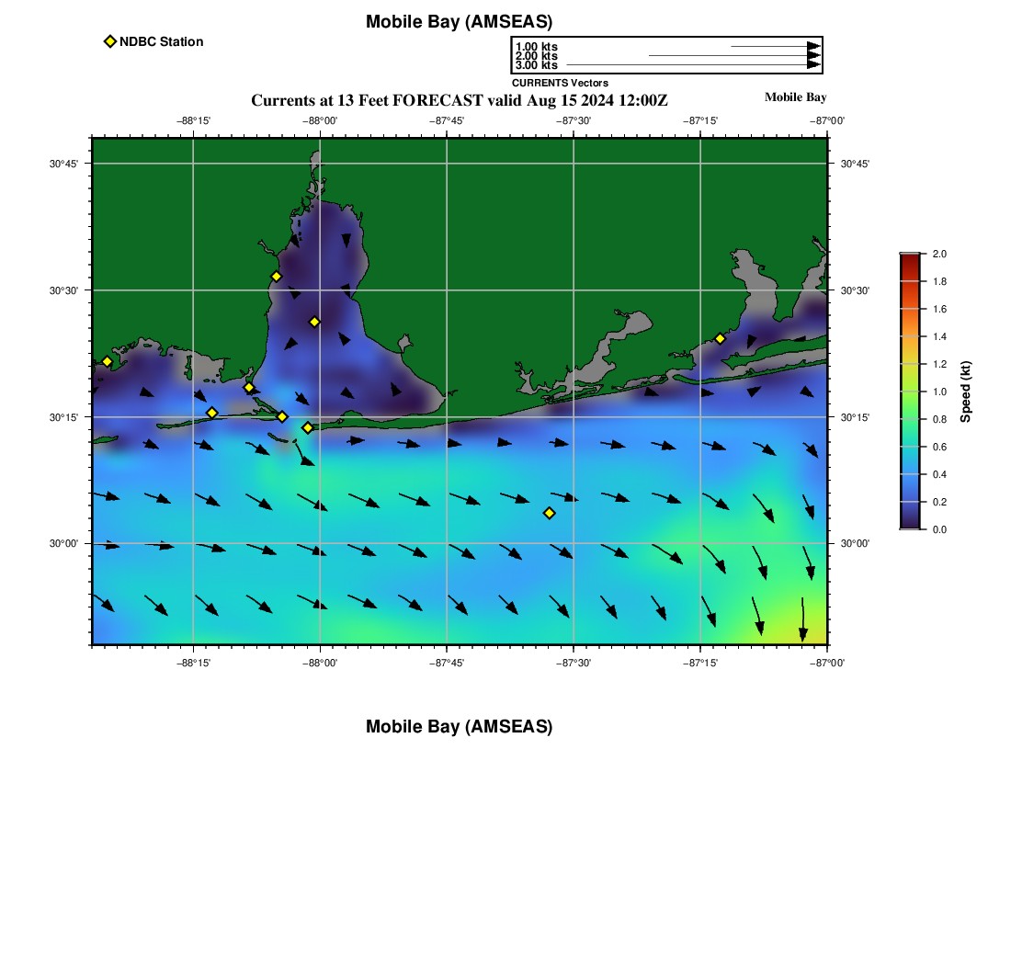
Task: Click the 2.00 kts label in vector legend
Action: coord(536,56)
